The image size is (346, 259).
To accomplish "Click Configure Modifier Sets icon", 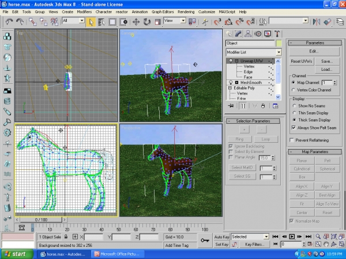I will click(x=276, y=106).
